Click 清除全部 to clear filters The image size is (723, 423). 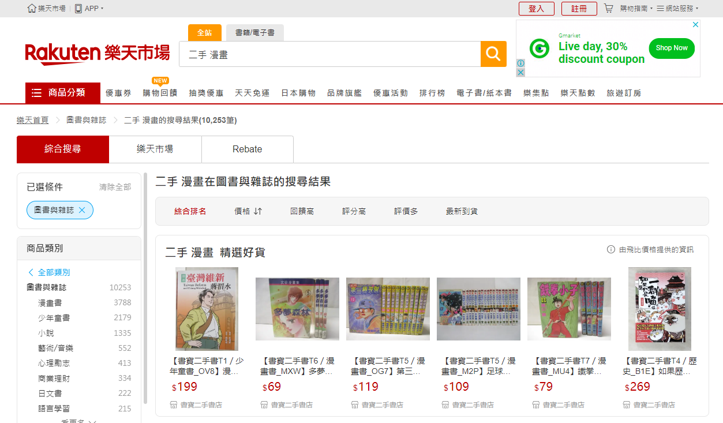coord(115,187)
